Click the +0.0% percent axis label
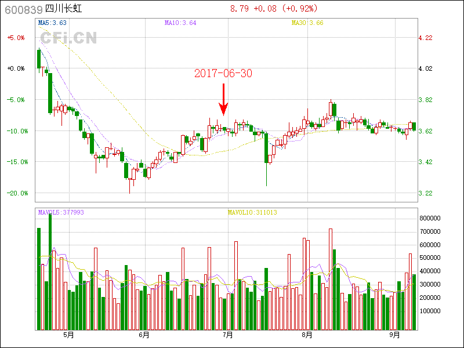Viewport: 464px width, 348px height. (x=16, y=68)
